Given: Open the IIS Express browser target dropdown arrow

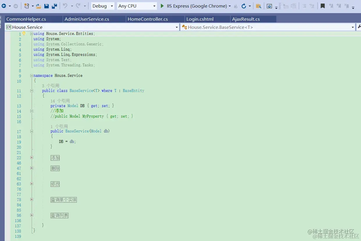Looking at the screenshot, I should click(230, 6).
